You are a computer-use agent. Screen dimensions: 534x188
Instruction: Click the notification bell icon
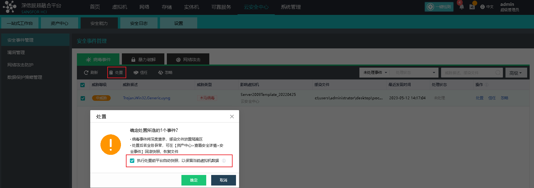[461, 7]
